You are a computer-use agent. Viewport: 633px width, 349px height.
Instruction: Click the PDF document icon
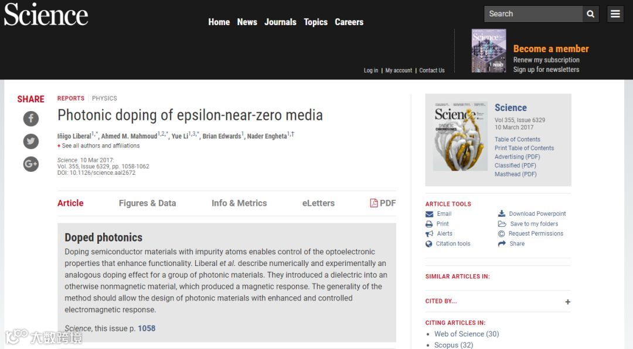[374, 203]
